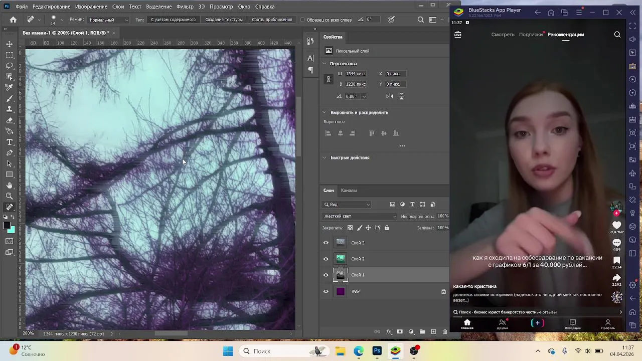Choose Соотв. приближения type option
The height and width of the screenshot is (361, 642).
(x=272, y=20)
